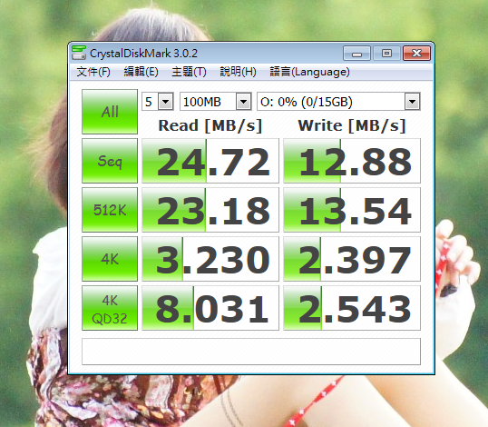Click the empty comment field at the bottom
Viewport: 488px width, 427px height.
251,352
